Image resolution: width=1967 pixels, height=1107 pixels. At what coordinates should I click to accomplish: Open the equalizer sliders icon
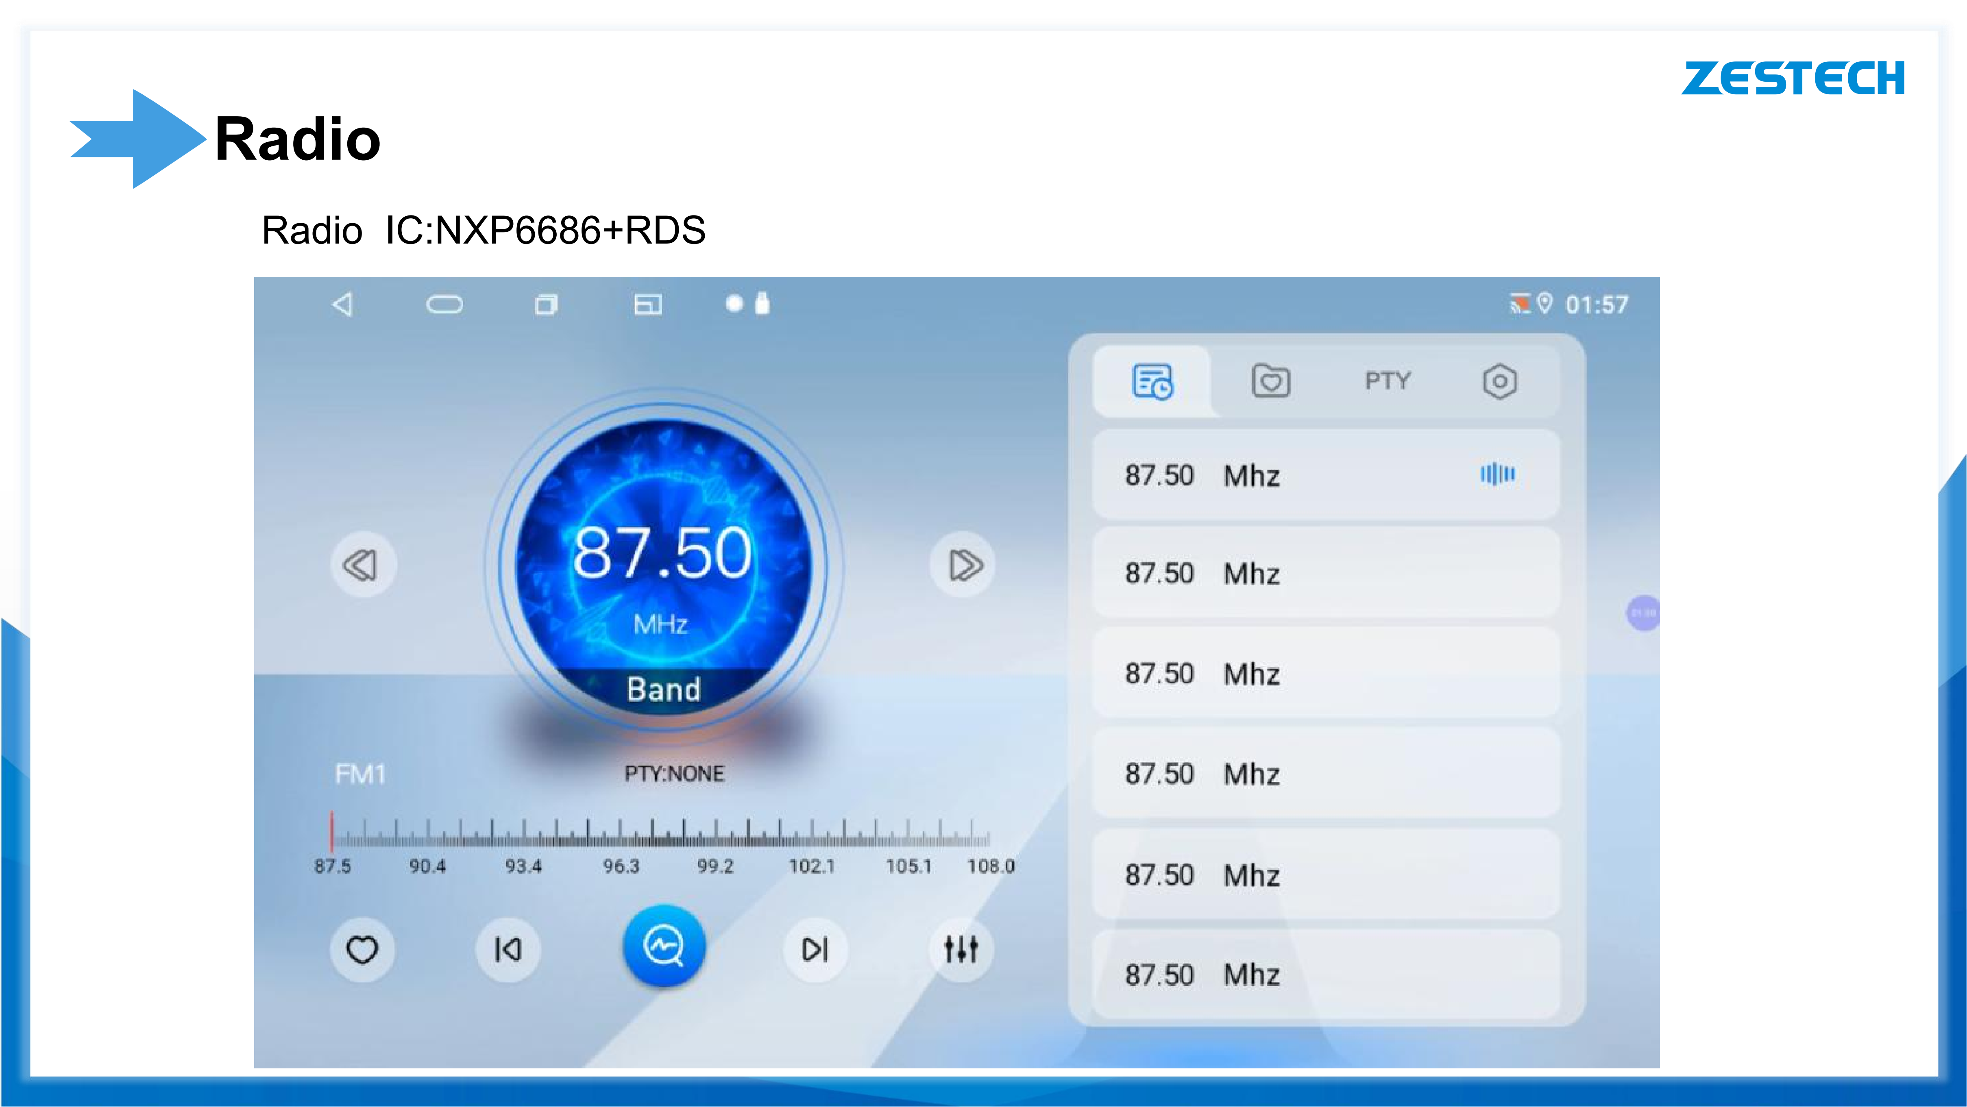pos(961,950)
